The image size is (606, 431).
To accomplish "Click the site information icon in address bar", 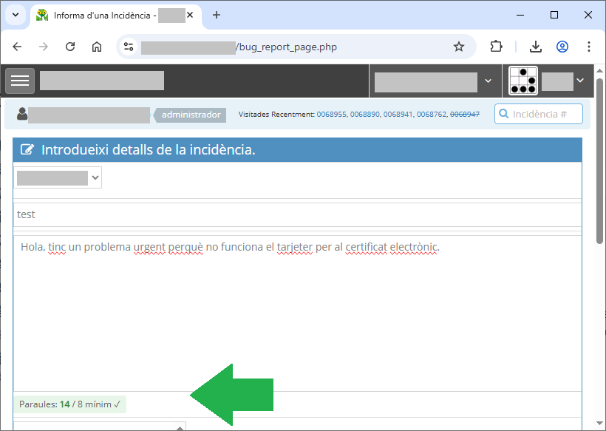I will (129, 47).
